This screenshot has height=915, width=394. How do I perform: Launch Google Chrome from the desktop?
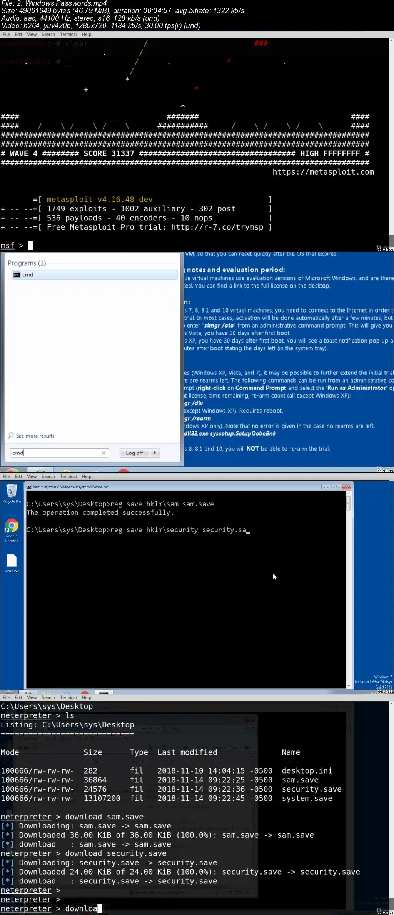point(12,530)
